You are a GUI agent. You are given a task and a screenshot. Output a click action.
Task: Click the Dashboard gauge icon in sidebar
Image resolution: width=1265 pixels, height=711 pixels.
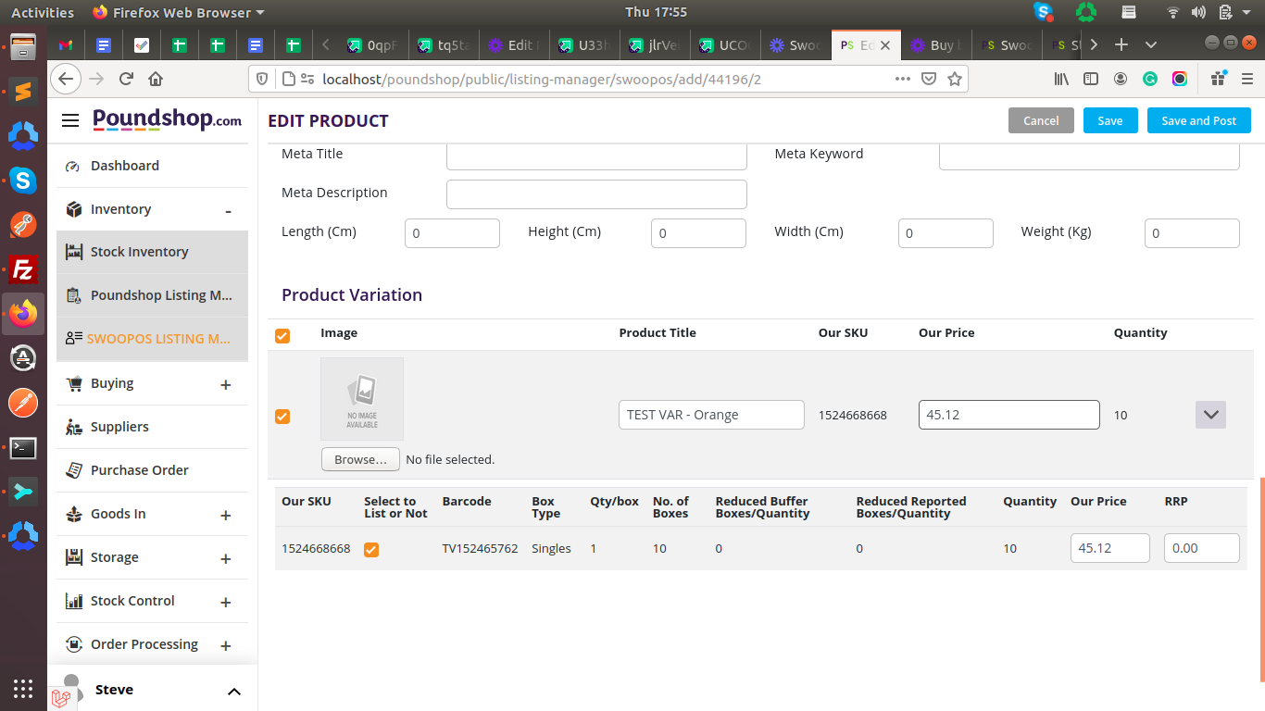pos(73,167)
